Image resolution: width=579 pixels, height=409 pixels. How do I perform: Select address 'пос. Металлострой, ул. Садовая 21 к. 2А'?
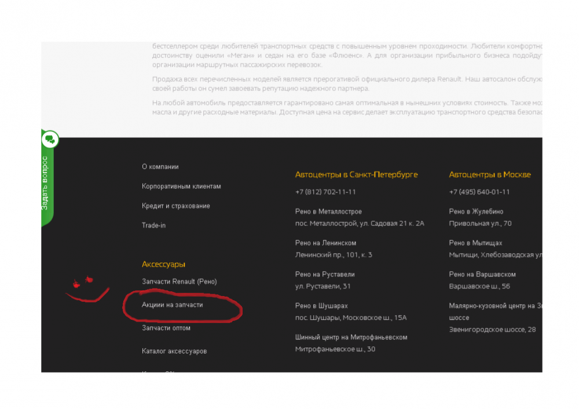tap(360, 224)
